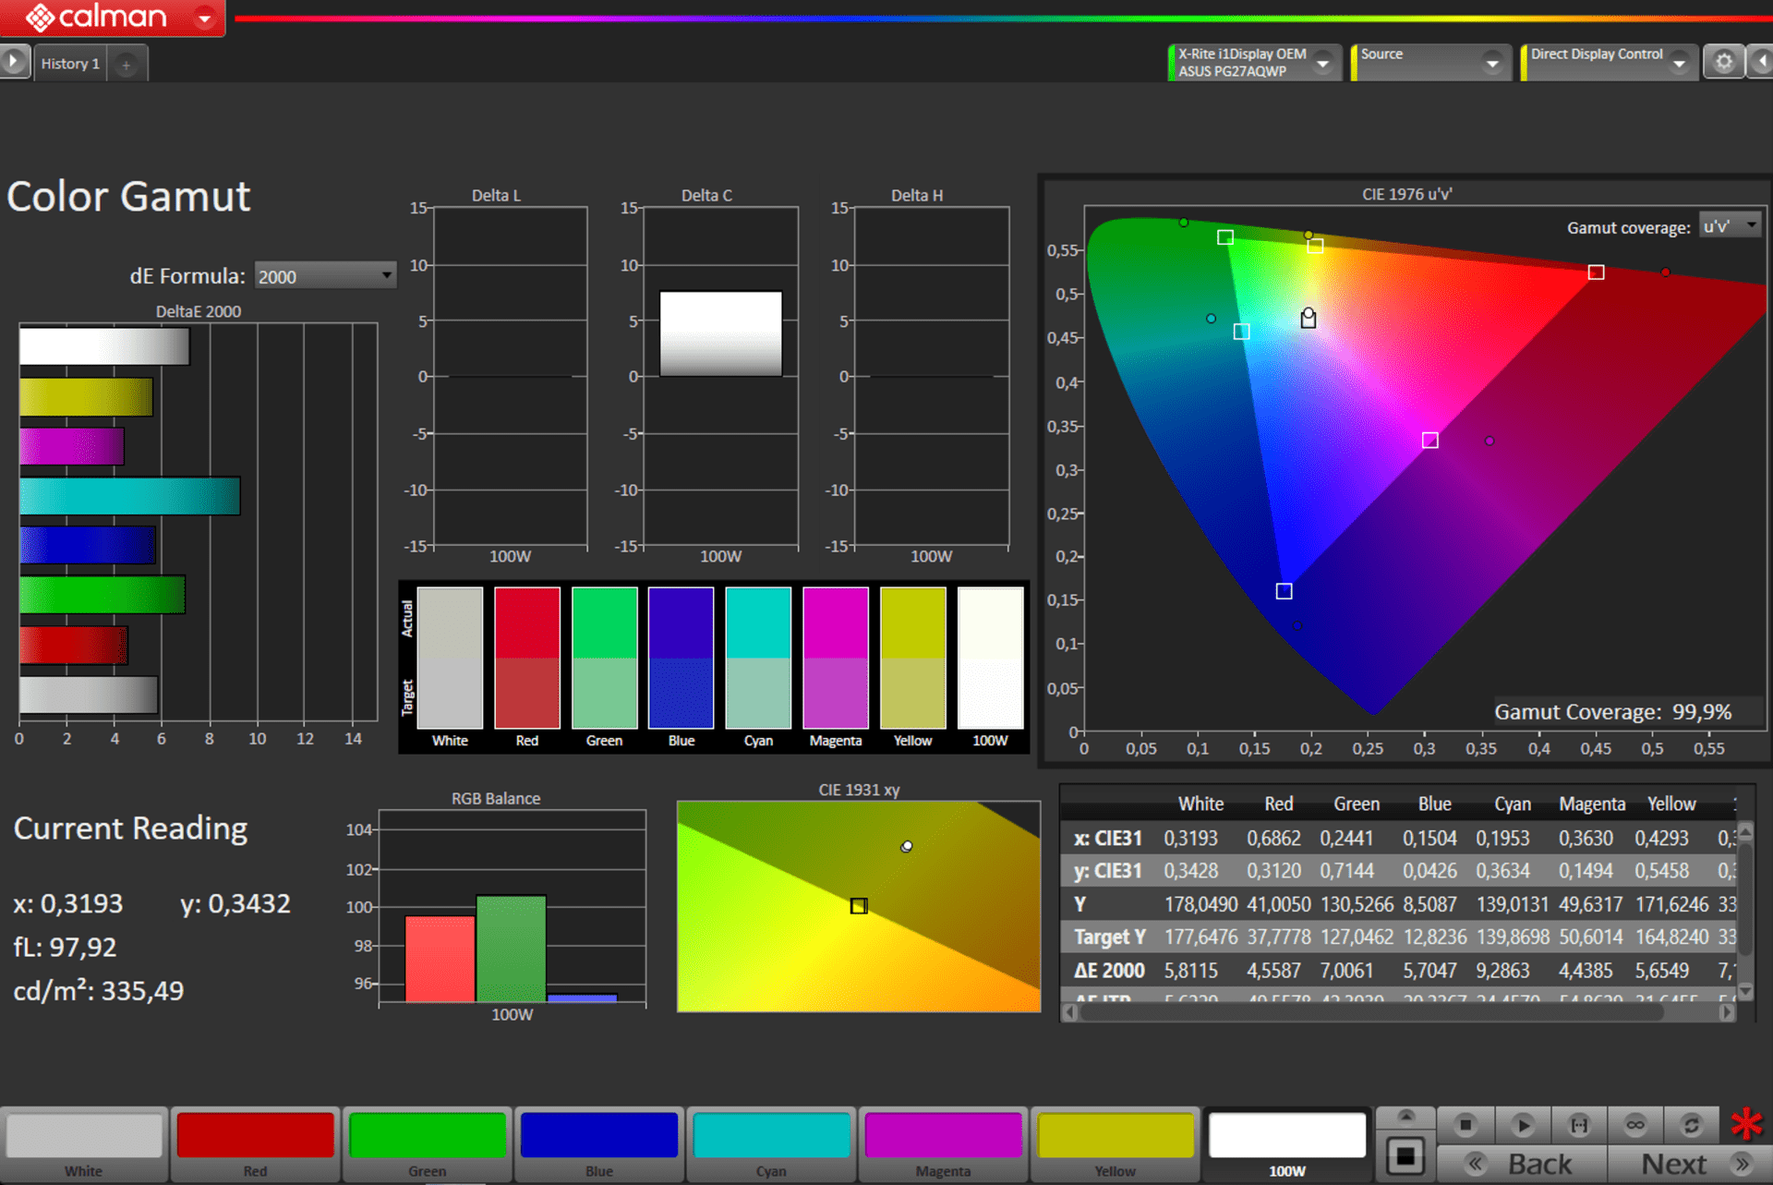Click the large black square pattern button
The height and width of the screenshot is (1185, 1773).
click(1405, 1155)
